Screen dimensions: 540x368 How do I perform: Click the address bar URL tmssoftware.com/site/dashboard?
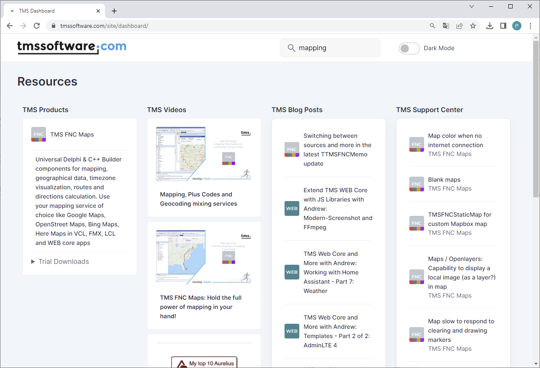click(x=104, y=26)
